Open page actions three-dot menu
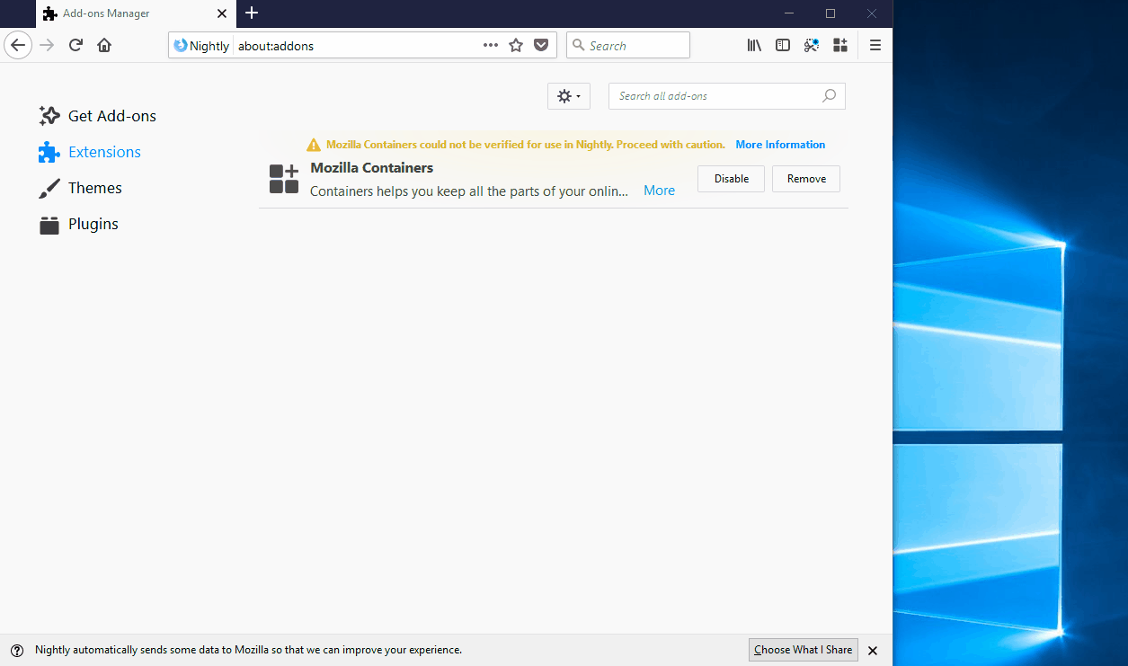 (x=491, y=45)
